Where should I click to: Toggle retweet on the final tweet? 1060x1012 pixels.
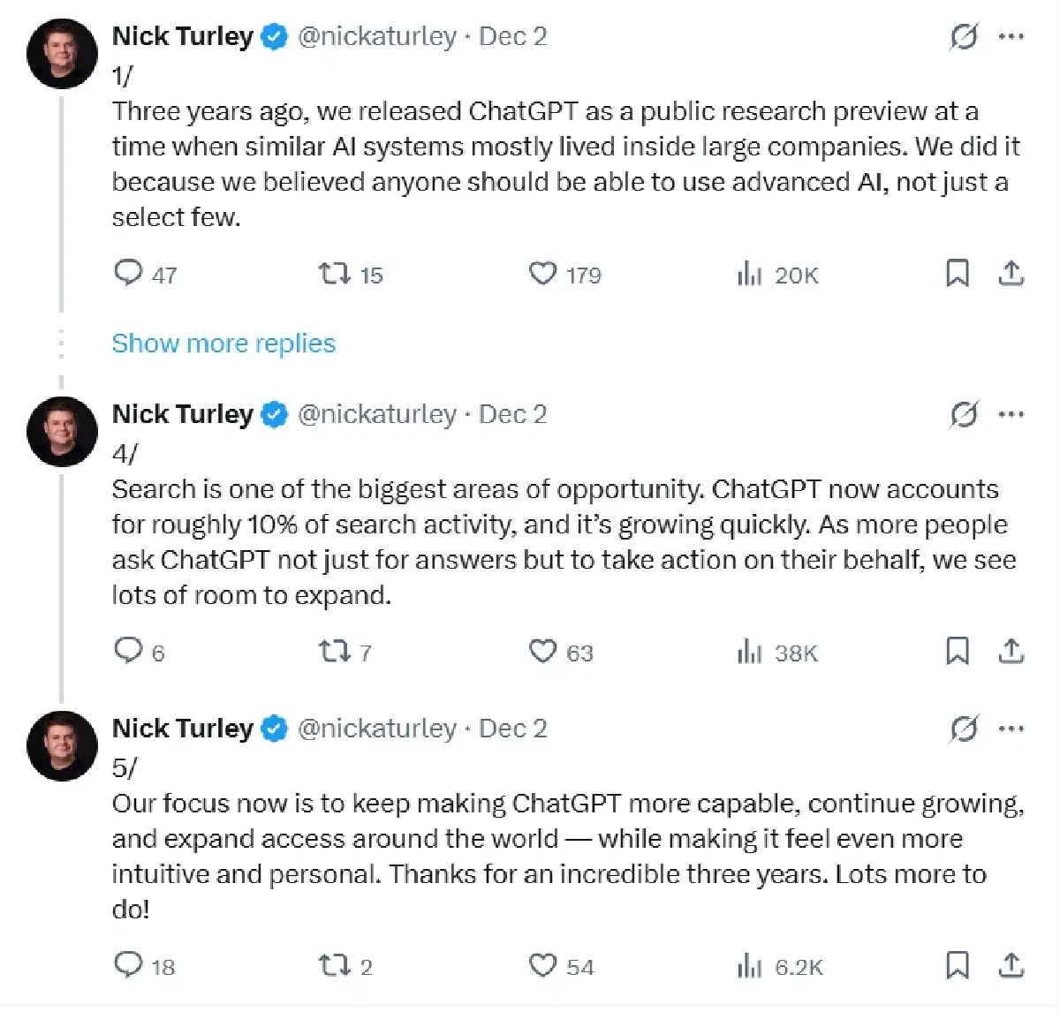pyautogui.click(x=334, y=964)
